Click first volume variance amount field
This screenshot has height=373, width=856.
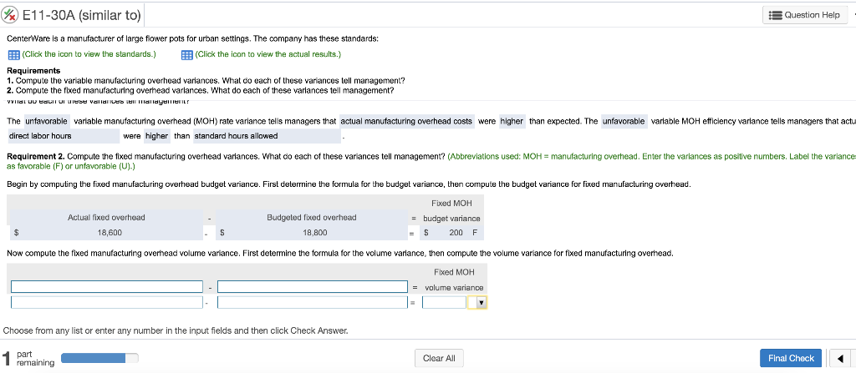coord(107,302)
